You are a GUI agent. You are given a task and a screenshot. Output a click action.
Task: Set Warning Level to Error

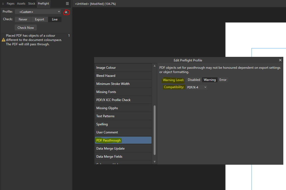(223, 80)
